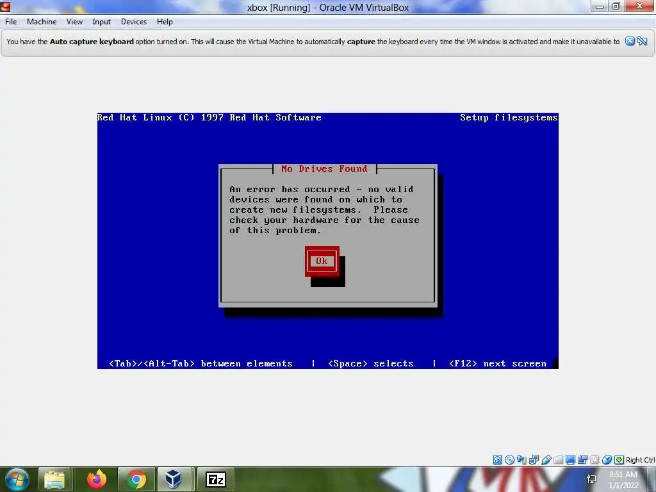Open the Devices menu
The width and height of the screenshot is (656, 492).
pos(134,22)
